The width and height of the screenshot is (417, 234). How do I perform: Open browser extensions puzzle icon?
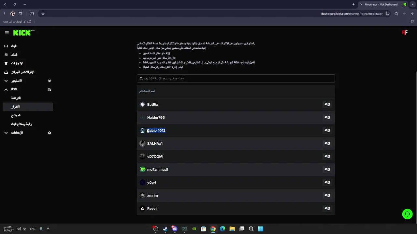click(32, 14)
